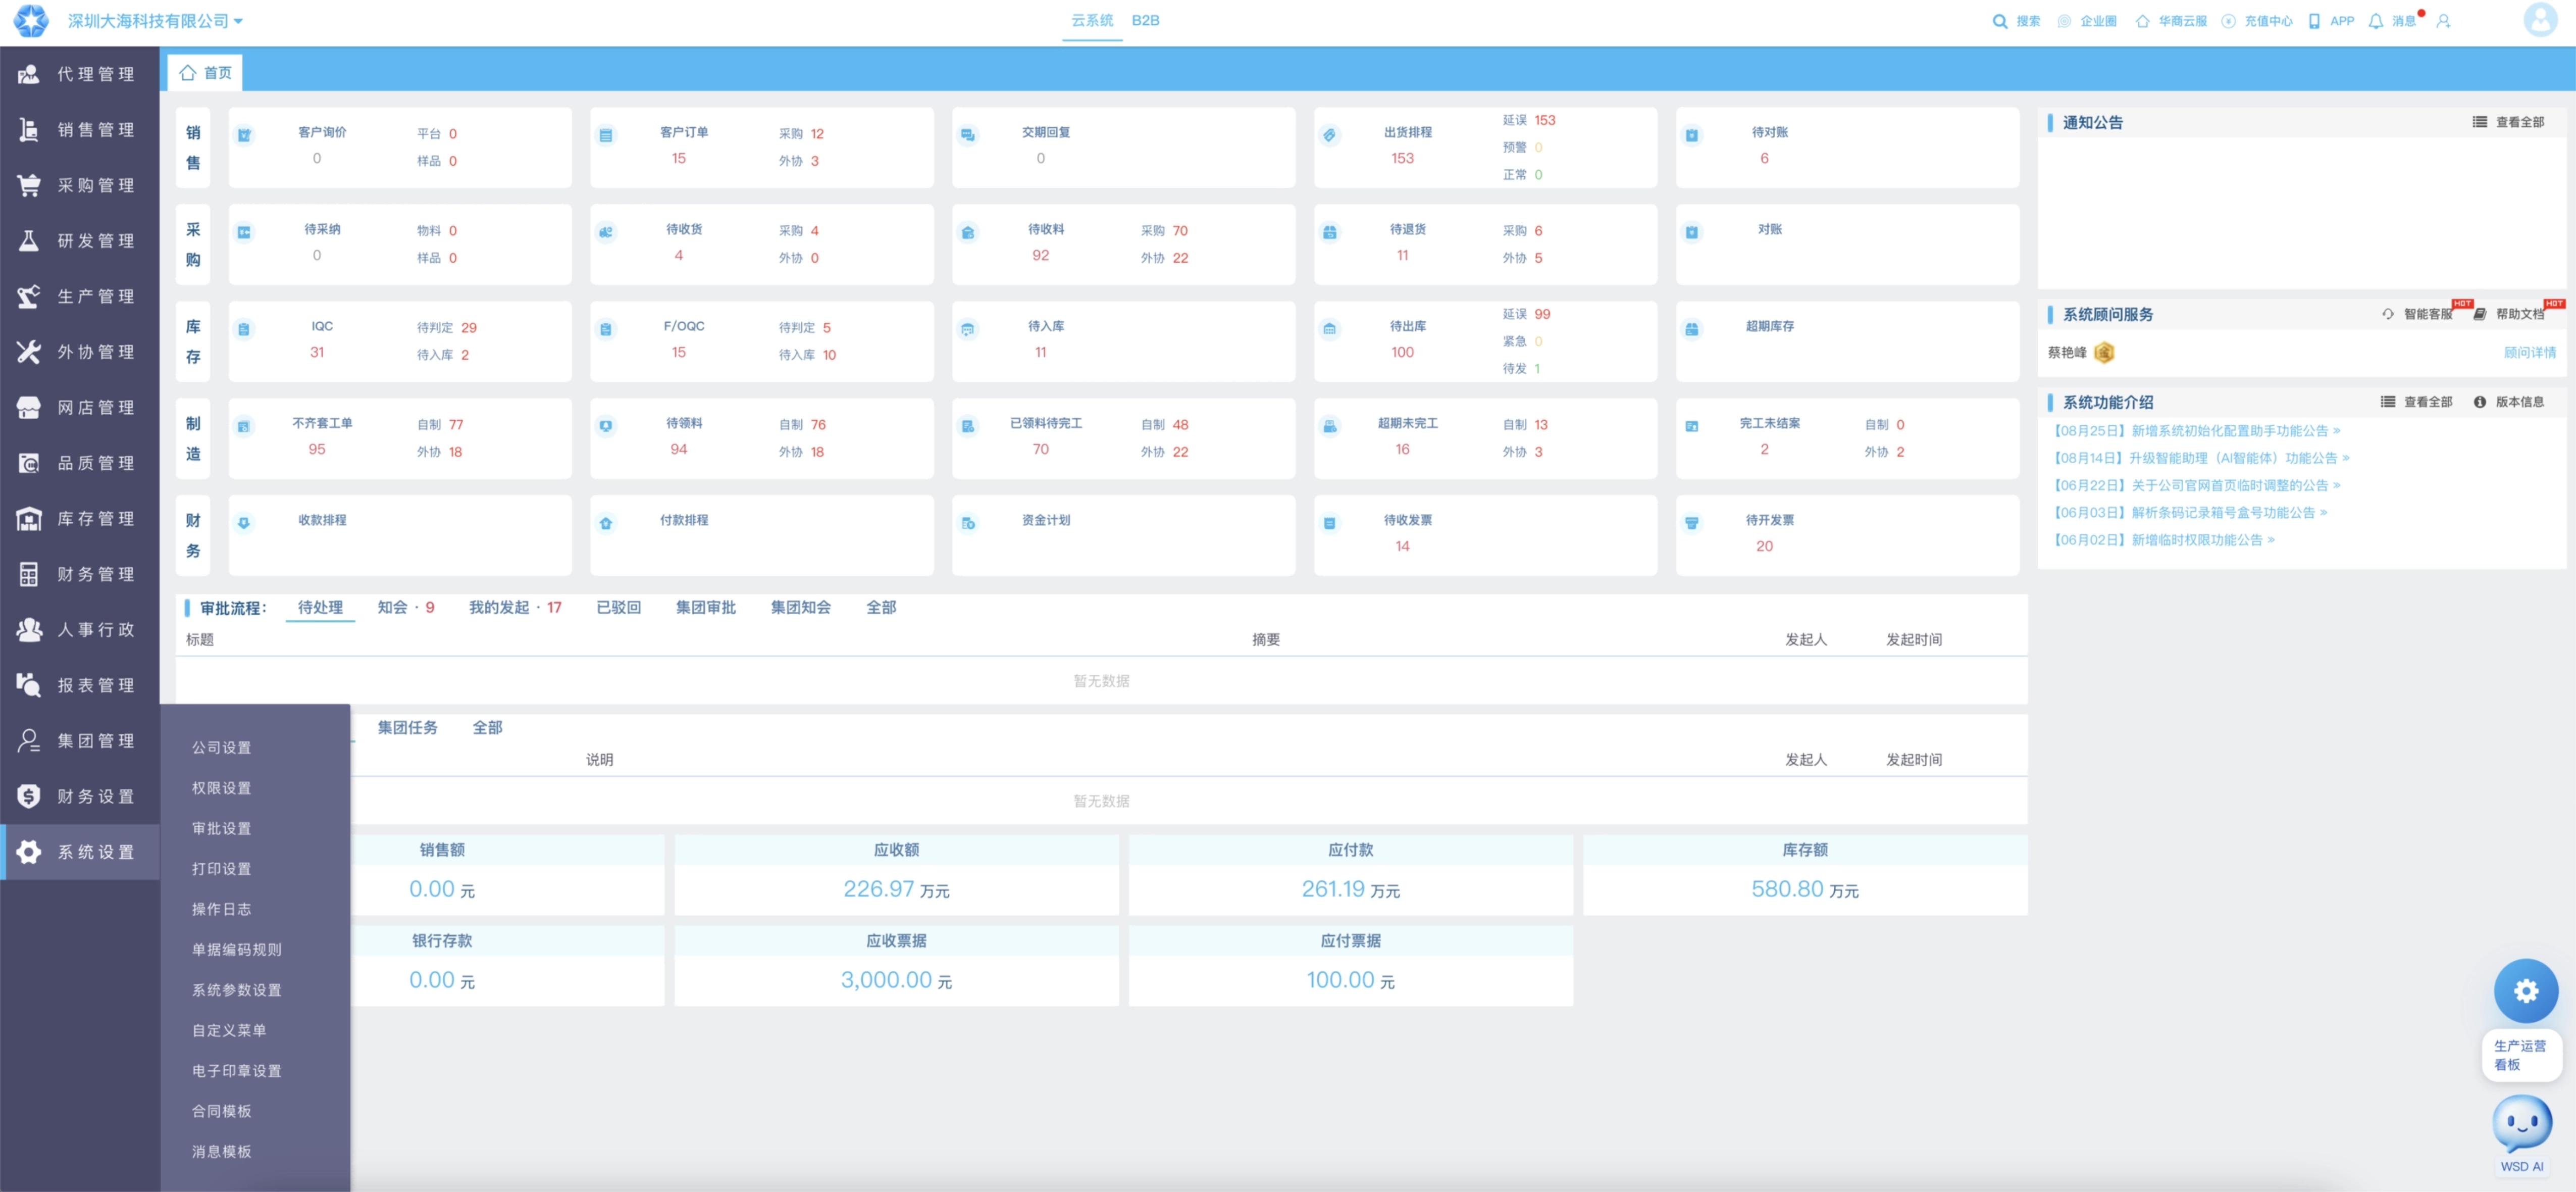Open 单据编码规则 submenu item

(x=236, y=949)
